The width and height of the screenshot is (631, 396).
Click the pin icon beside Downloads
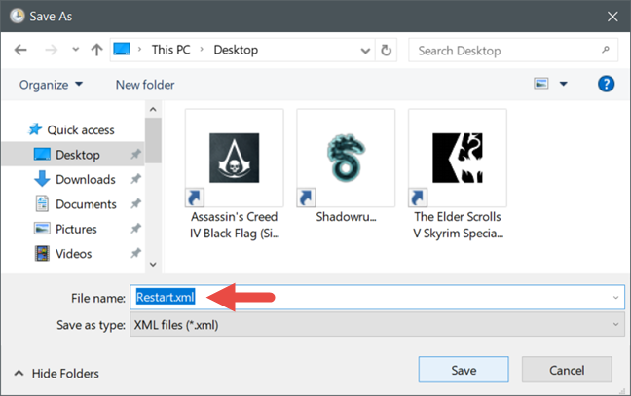(x=135, y=179)
